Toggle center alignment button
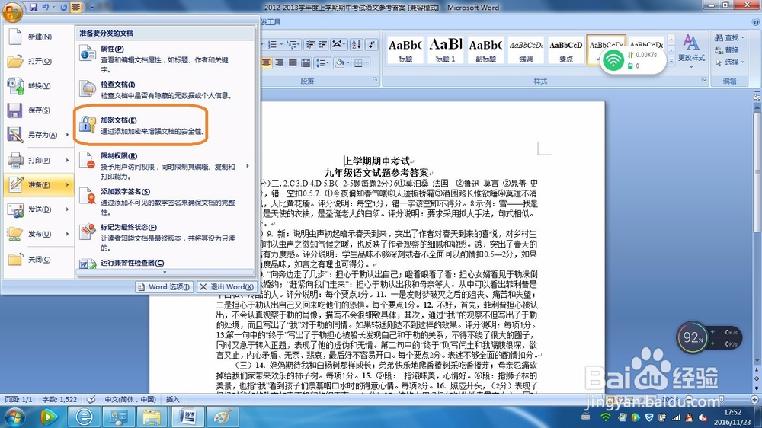This screenshot has width=762, height=428. tap(266, 62)
